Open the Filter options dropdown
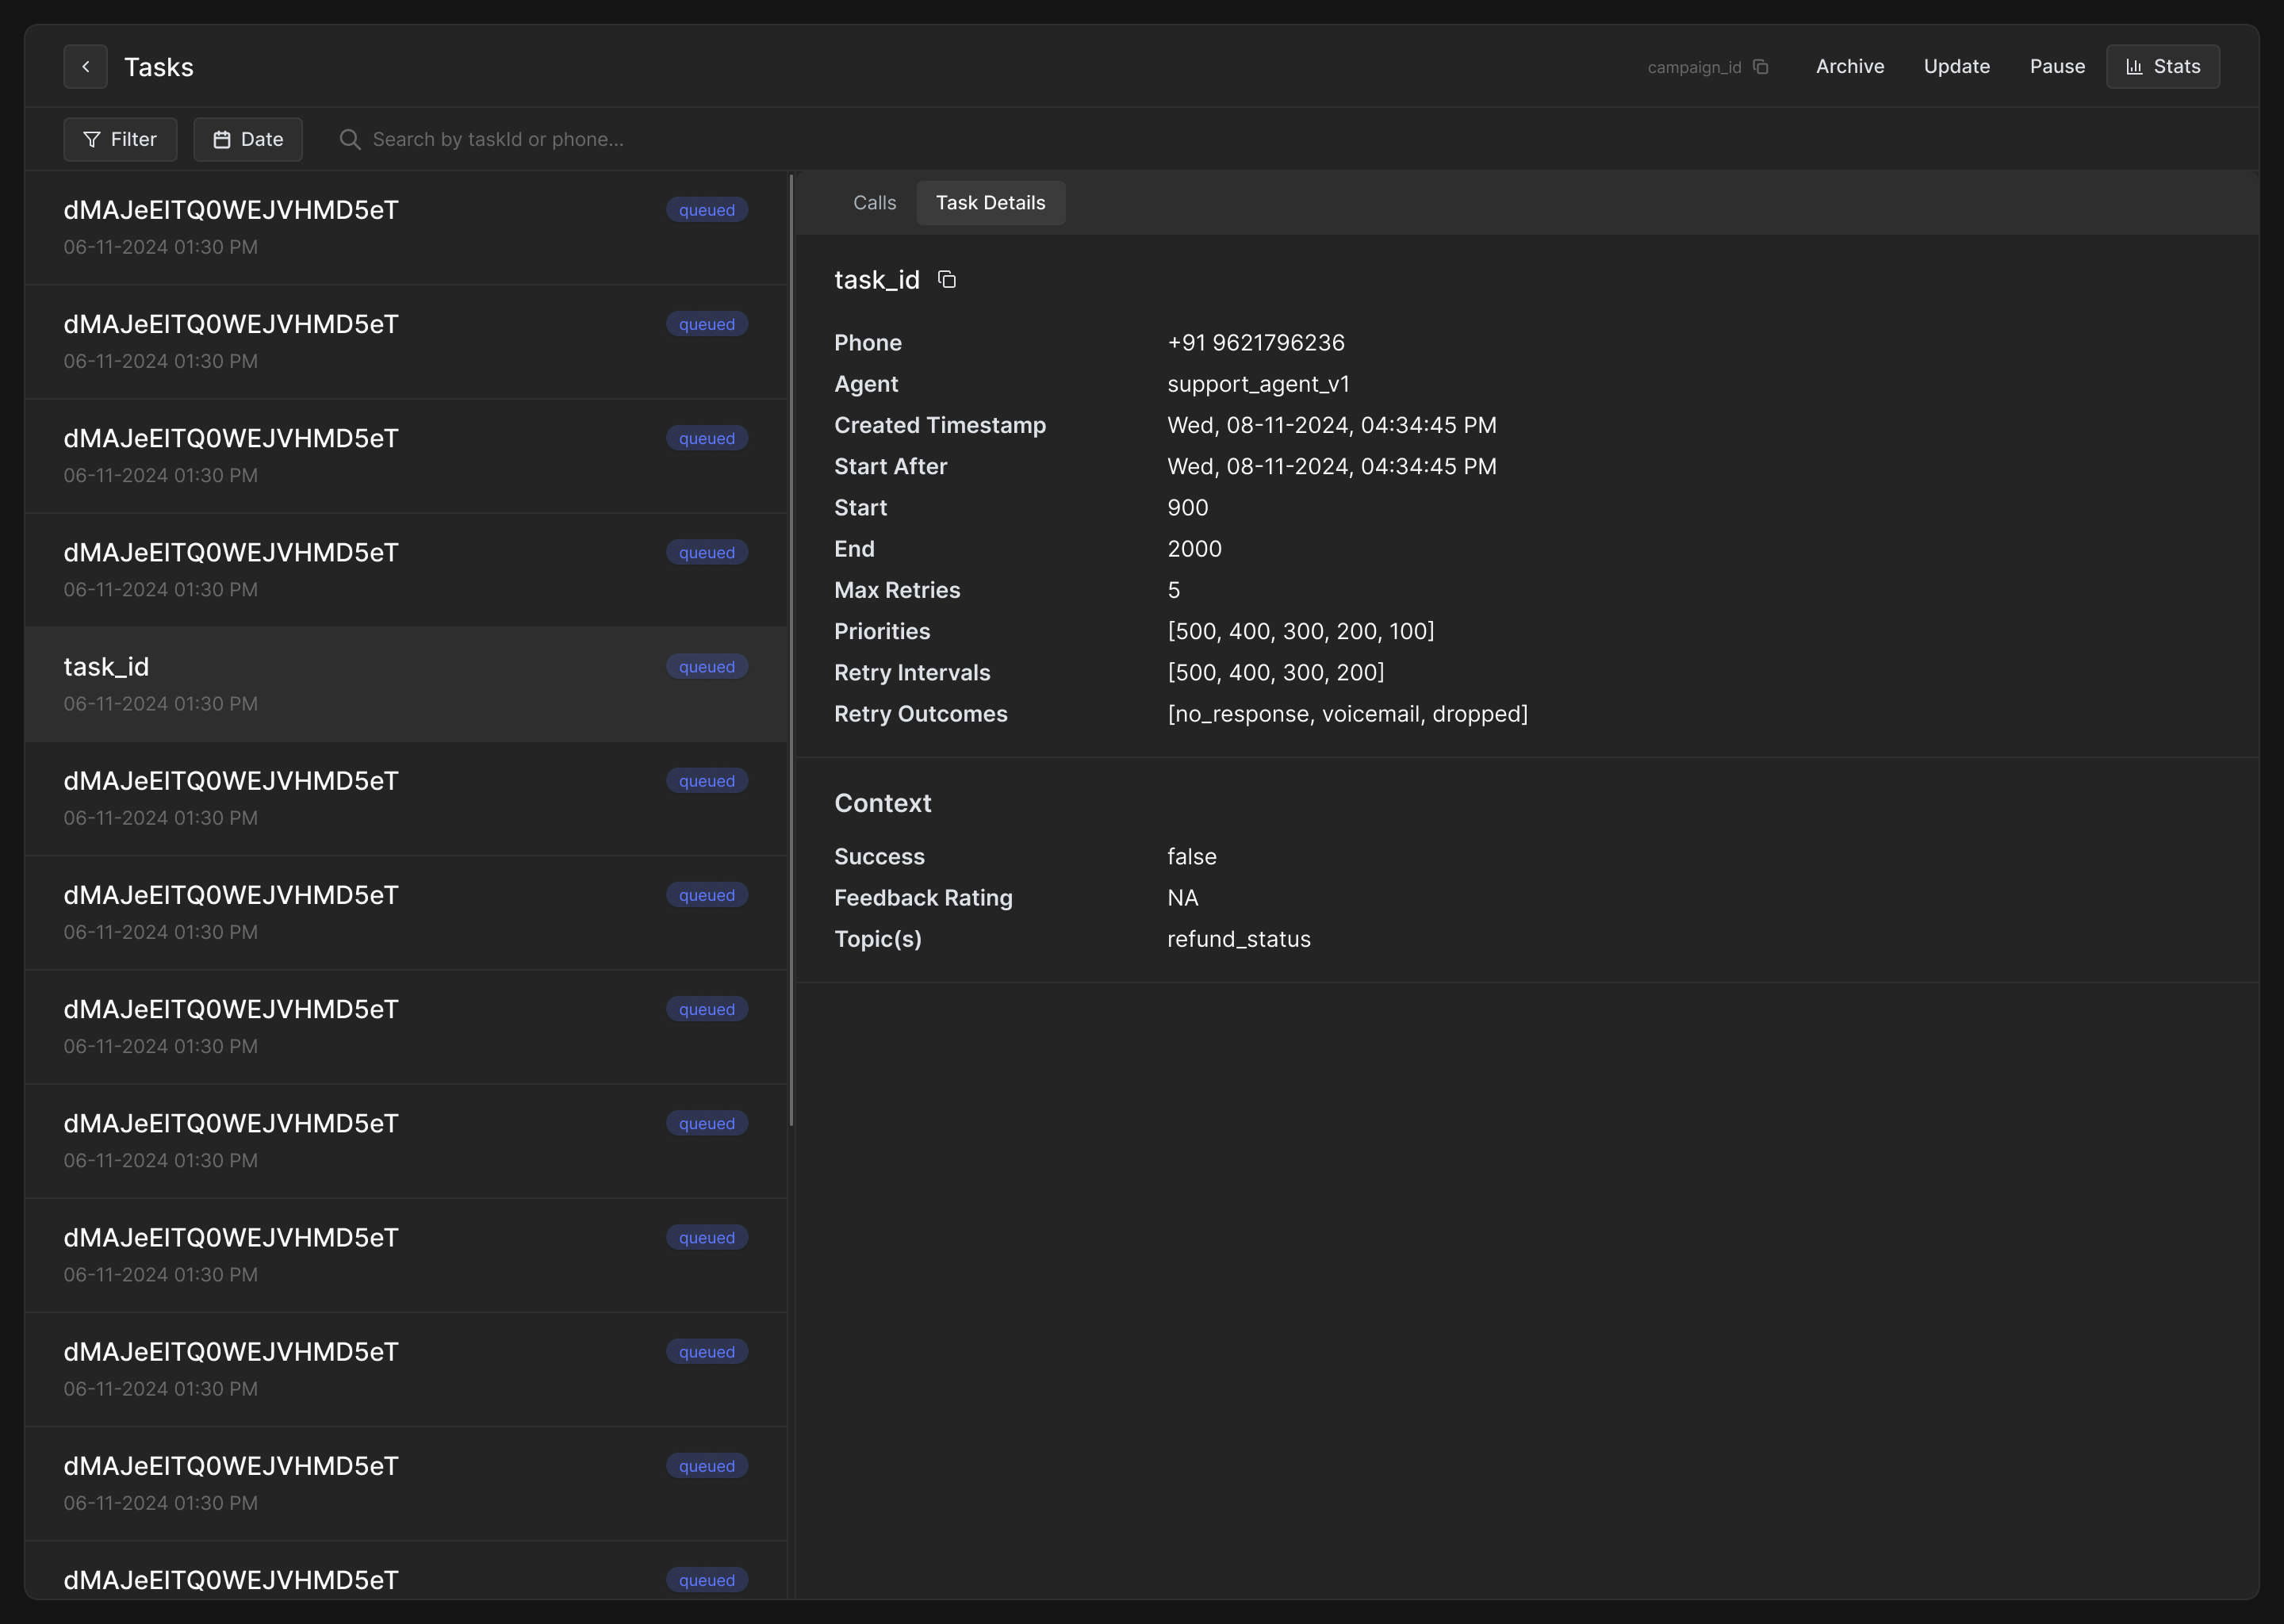The height and width of the screenshot is (1624, 2284). [120, 140]
